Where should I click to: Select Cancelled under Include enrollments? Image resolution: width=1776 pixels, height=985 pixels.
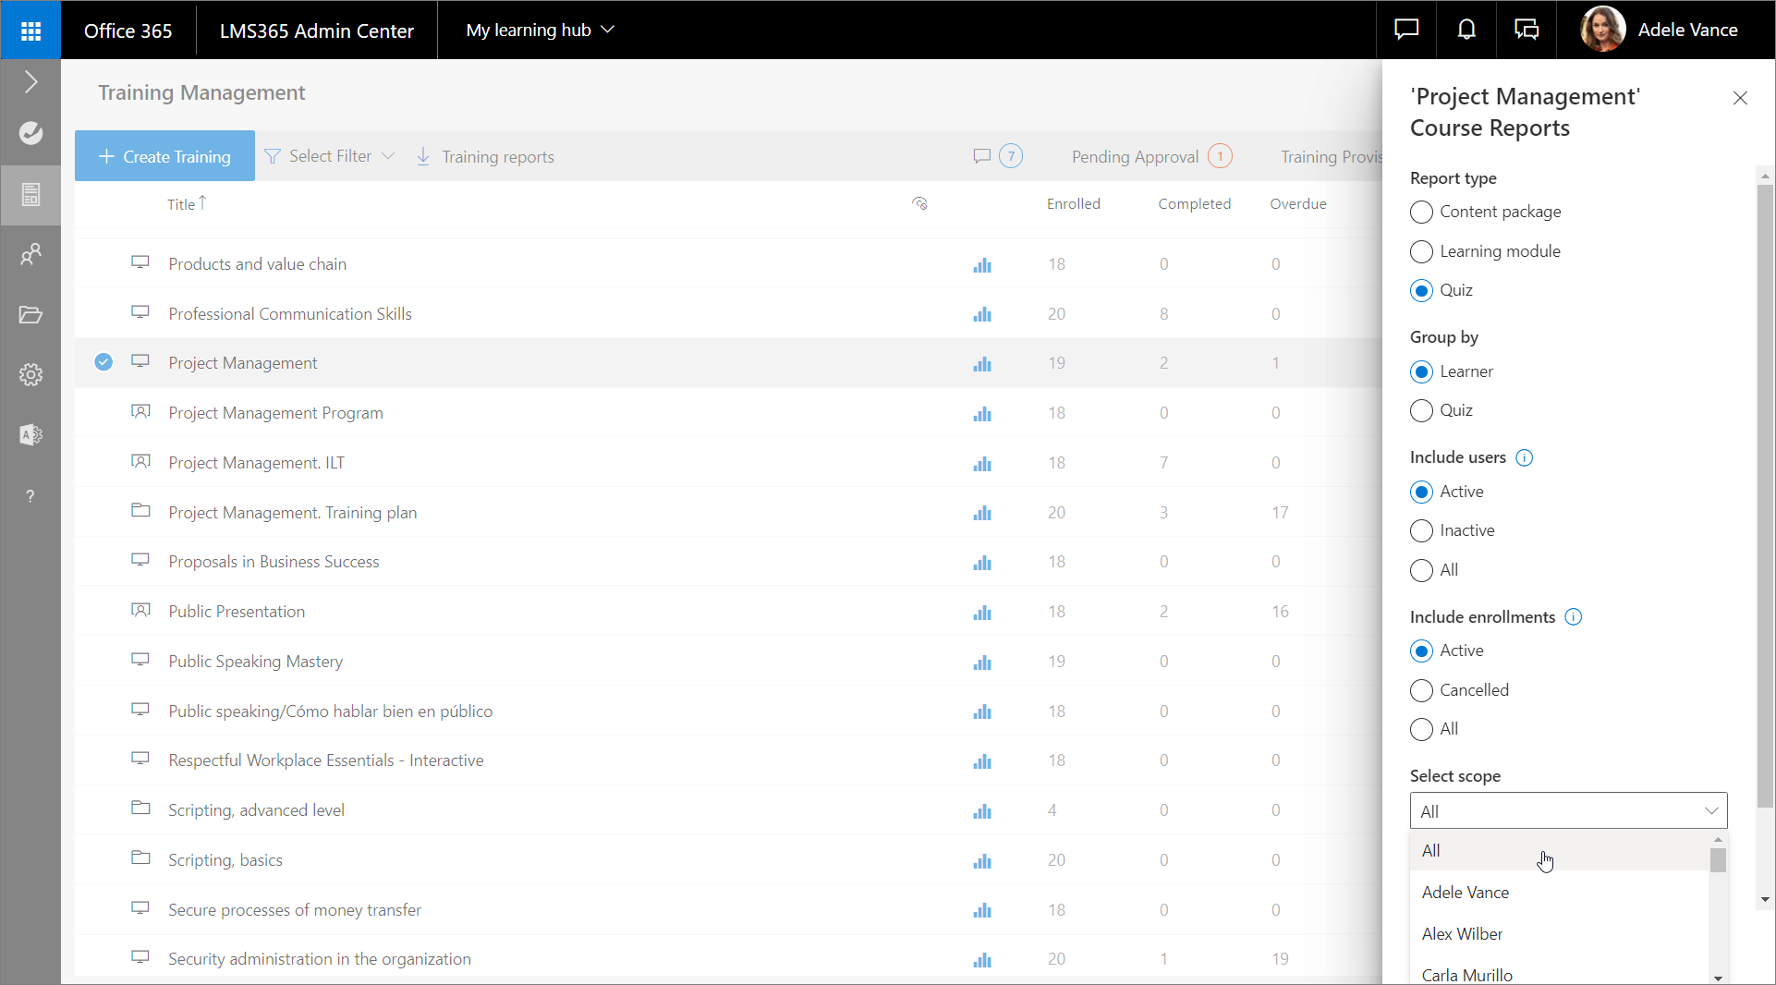click(1421, 690)
